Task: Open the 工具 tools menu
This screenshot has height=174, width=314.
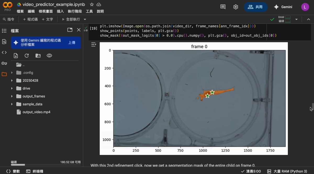Action: tap(89, 11)
